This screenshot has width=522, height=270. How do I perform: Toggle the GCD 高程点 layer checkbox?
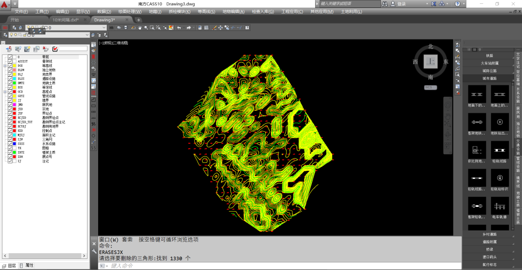pyautogui.click(x=10, y=92)
